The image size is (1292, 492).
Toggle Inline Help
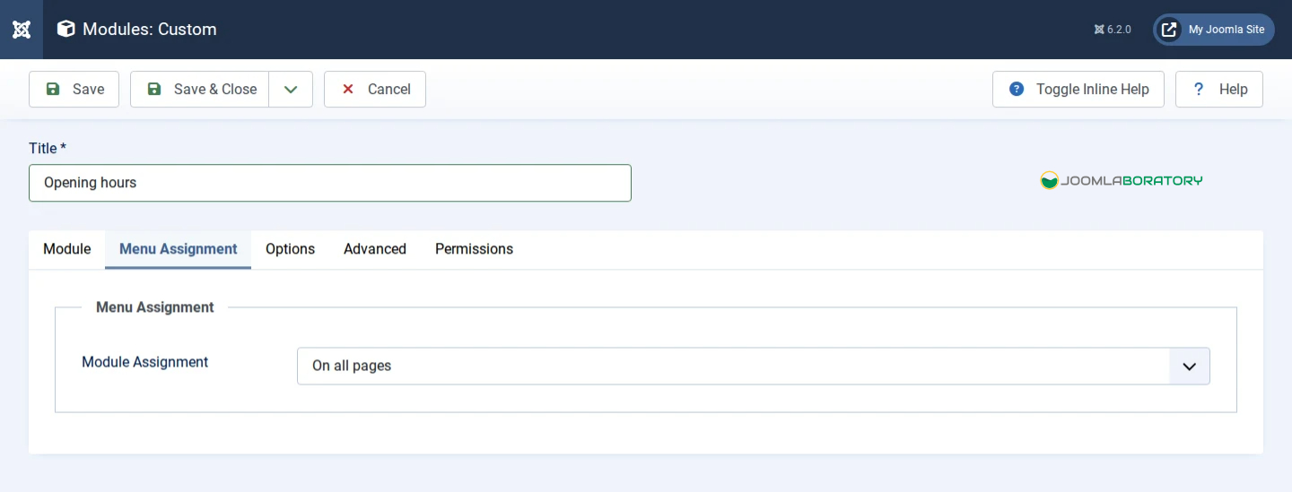point(1078,90)
